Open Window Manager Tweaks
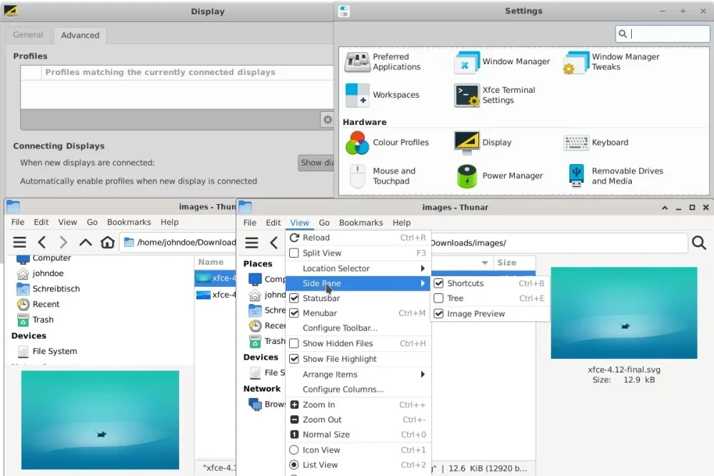Image resolution: width=714 pixels, height=476 pixels. (x=612, y=62)
